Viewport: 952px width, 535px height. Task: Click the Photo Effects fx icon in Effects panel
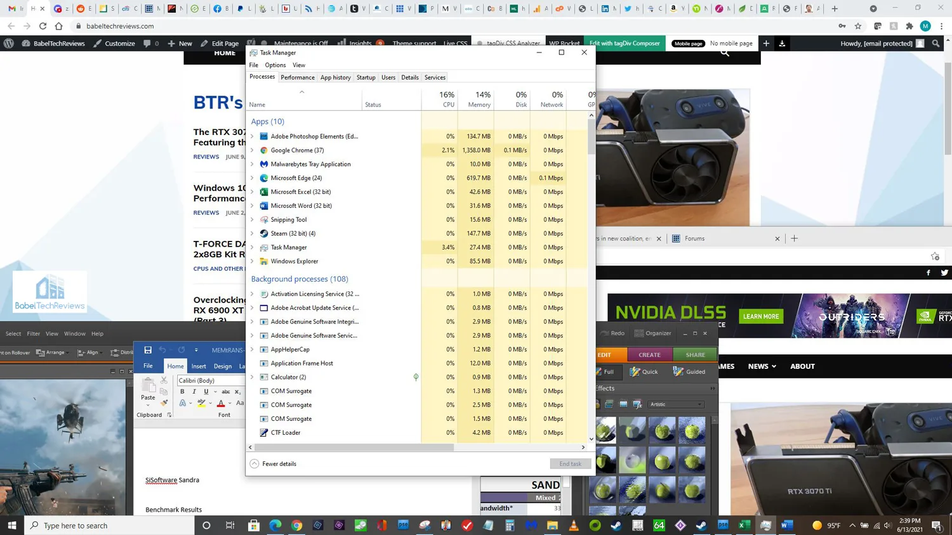point(637,404)
